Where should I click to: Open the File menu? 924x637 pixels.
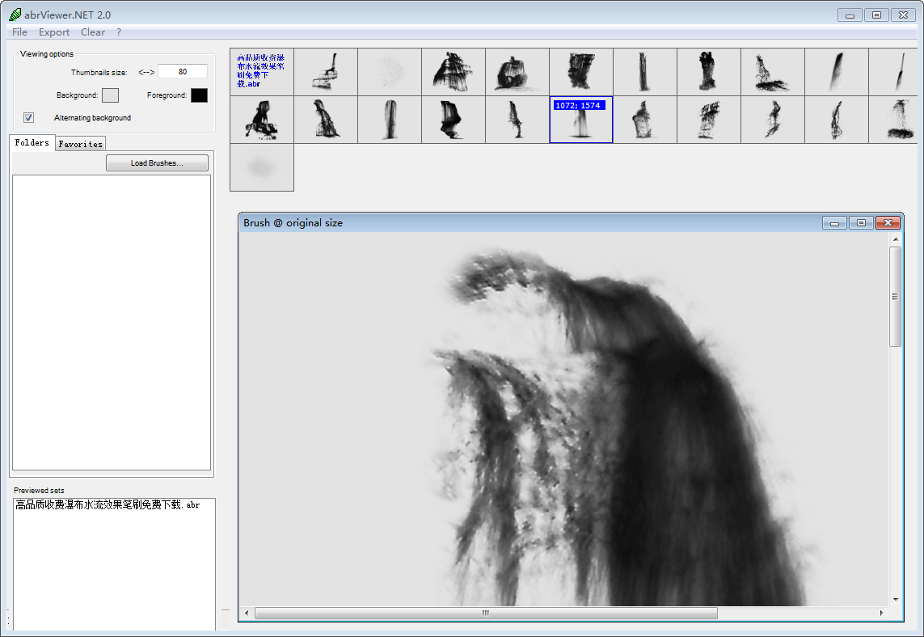click(19, 32)
